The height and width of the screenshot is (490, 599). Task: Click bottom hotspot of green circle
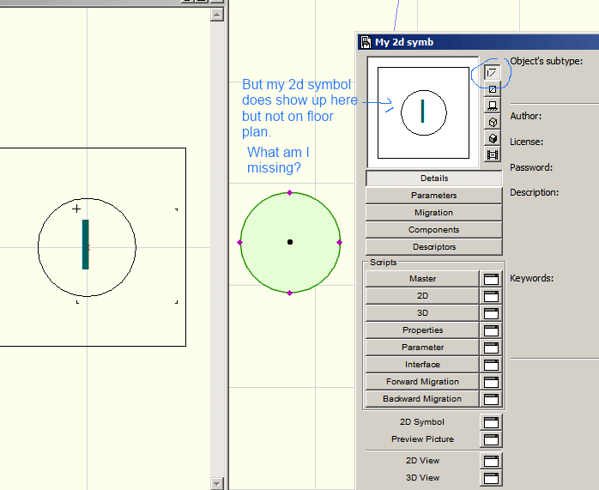click(289, 293)
